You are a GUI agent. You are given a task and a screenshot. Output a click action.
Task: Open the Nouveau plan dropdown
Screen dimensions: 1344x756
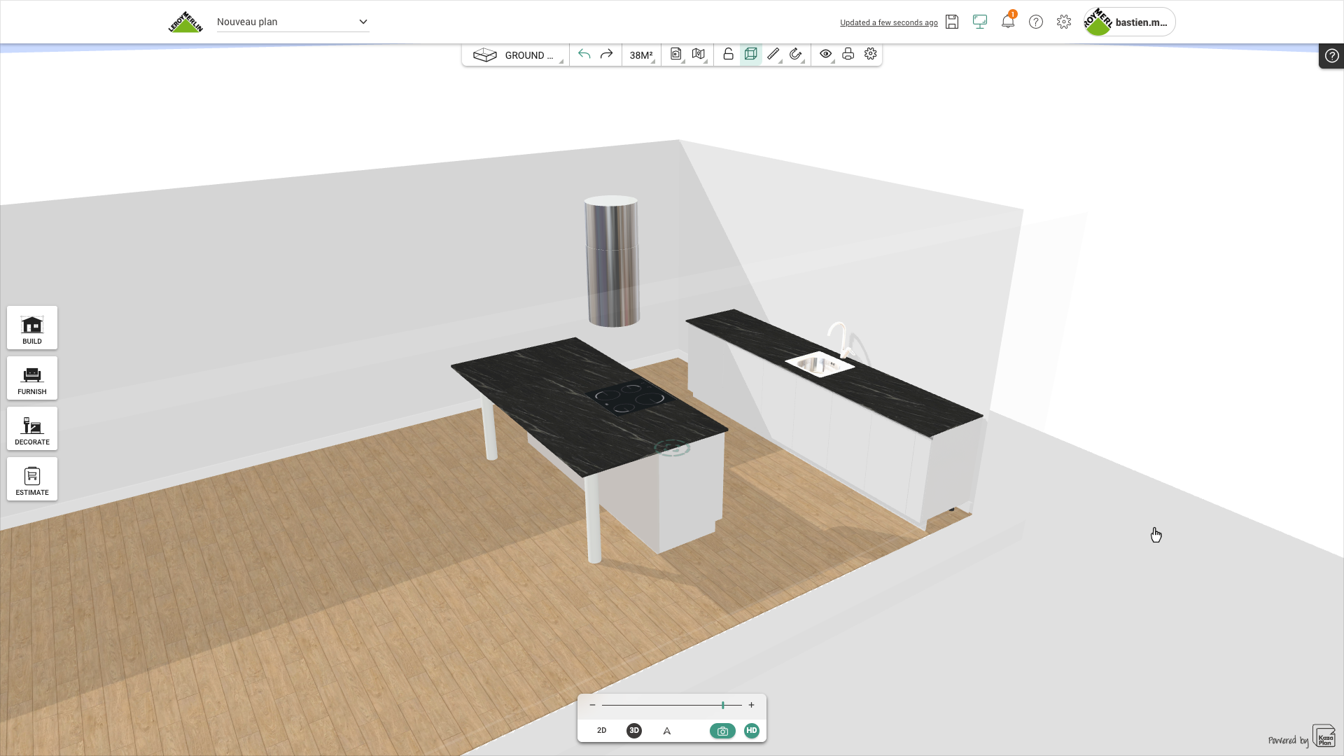(293, 22)
